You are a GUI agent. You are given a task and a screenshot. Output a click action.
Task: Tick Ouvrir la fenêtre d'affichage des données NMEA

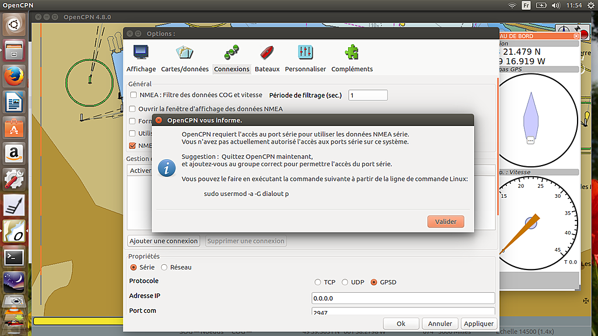coord(133,109)
